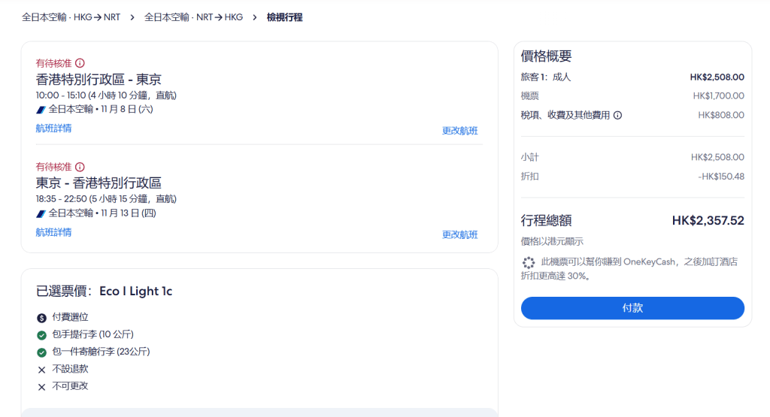This screenshot has width=770, height=417.
Task: Select 更改航班 for the return 18:35 flight
Action: [x=459, y=234]
